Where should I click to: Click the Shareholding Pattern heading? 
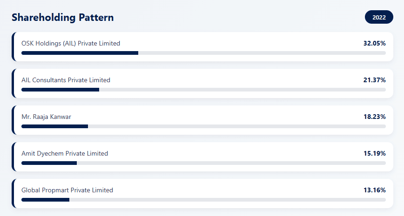coord(63,18)
